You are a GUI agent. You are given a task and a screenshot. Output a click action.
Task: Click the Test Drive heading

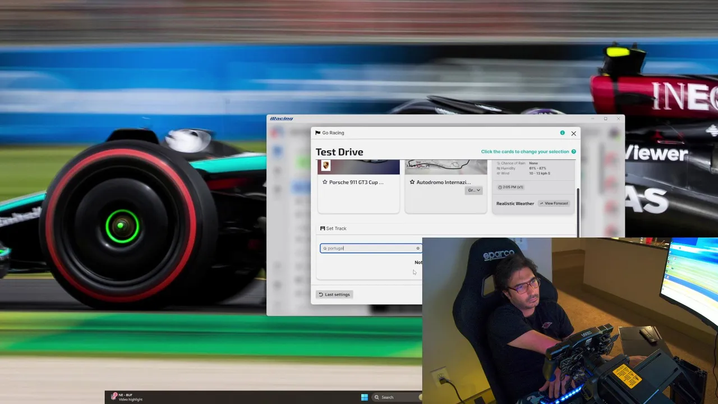coord(339,152)
